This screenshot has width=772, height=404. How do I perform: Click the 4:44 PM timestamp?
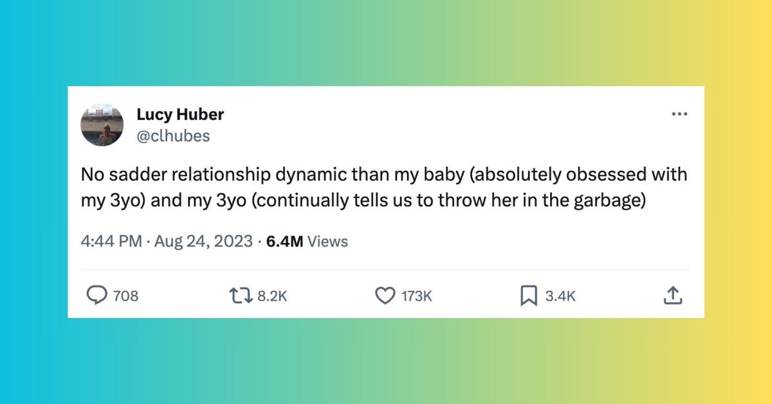click(x=111, y=242)
